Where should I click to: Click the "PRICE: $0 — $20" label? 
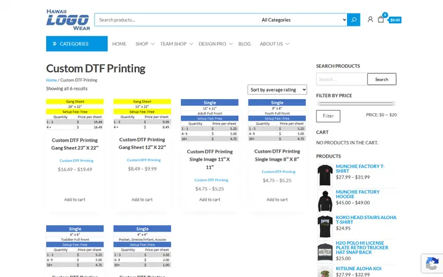coord(381,114)
